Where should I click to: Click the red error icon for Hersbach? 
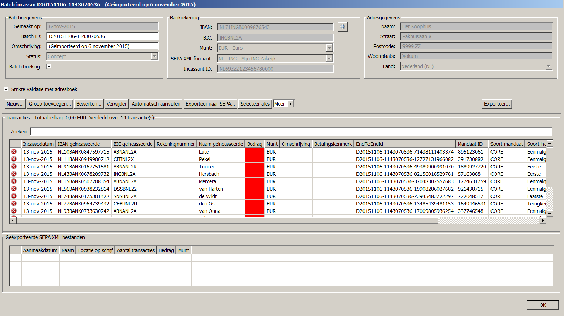point(14,174)
